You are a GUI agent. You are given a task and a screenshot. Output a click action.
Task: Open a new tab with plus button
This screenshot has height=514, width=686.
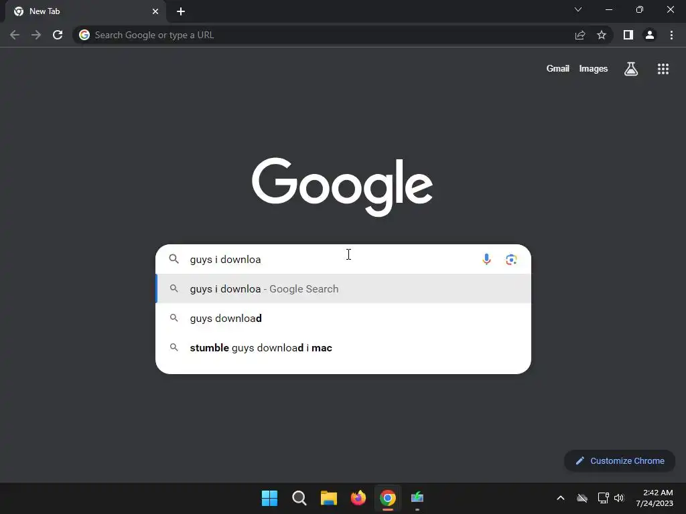click(x=181, y=11)
